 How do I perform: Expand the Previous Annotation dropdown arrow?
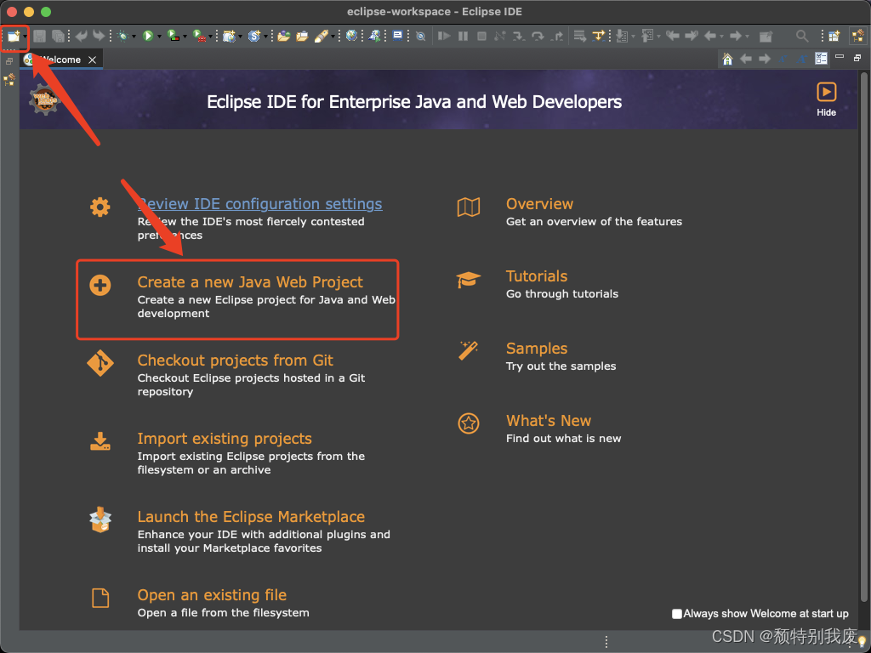[x=659, y=37]
